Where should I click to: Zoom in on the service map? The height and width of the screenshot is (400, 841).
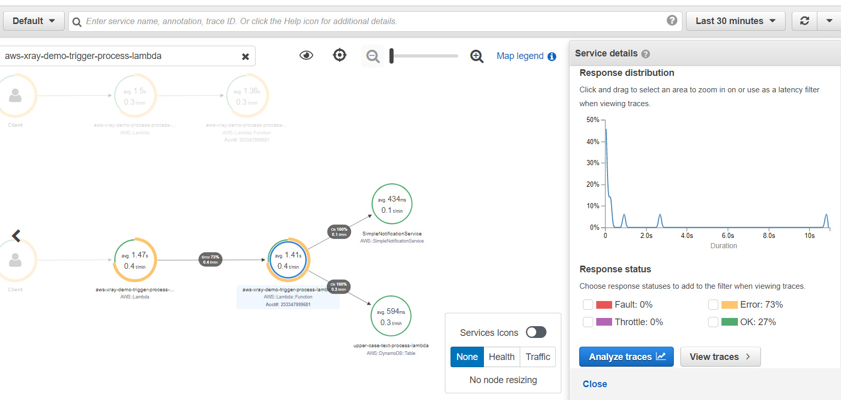[x=477, y=56]
